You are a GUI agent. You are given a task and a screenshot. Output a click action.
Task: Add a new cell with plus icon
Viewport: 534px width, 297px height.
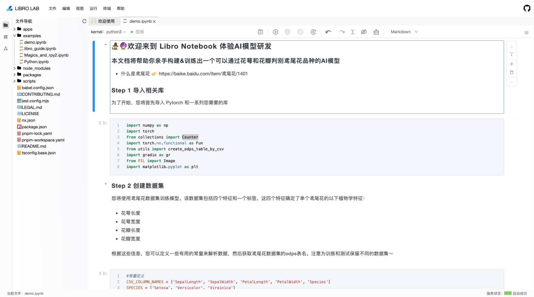(x=512, y=64)
